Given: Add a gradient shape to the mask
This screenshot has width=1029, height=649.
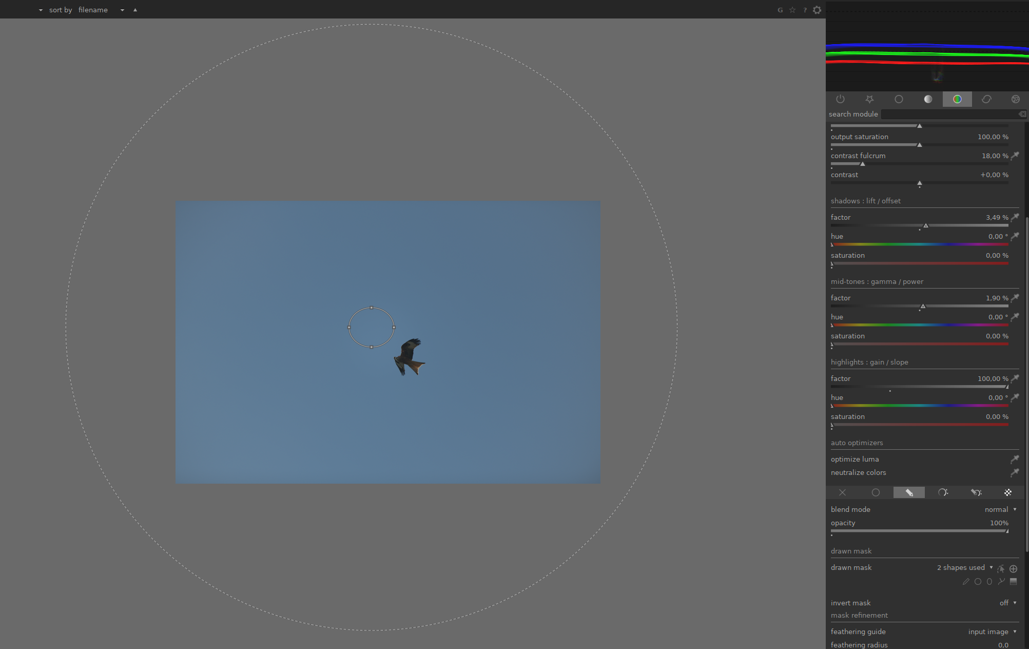Looking at the screenshot, I should (x=1013, y=581).
